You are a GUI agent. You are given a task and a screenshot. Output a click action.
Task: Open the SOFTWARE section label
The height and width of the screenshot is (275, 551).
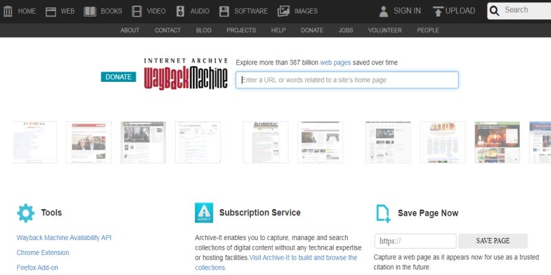251,11
